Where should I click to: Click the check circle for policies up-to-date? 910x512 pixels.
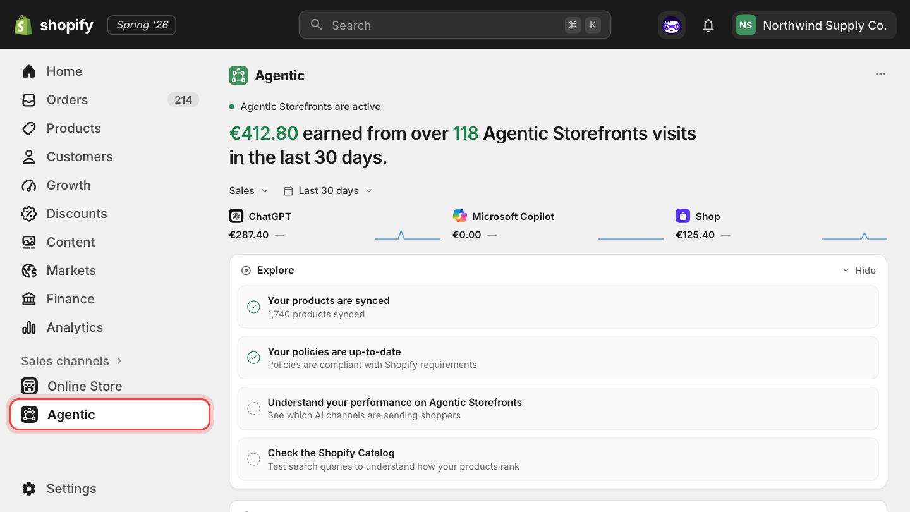click(x=253, y=358)
